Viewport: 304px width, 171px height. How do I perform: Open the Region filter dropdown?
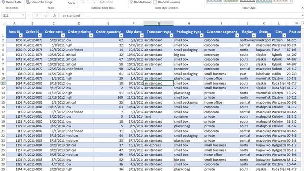[x=254, y=35]
